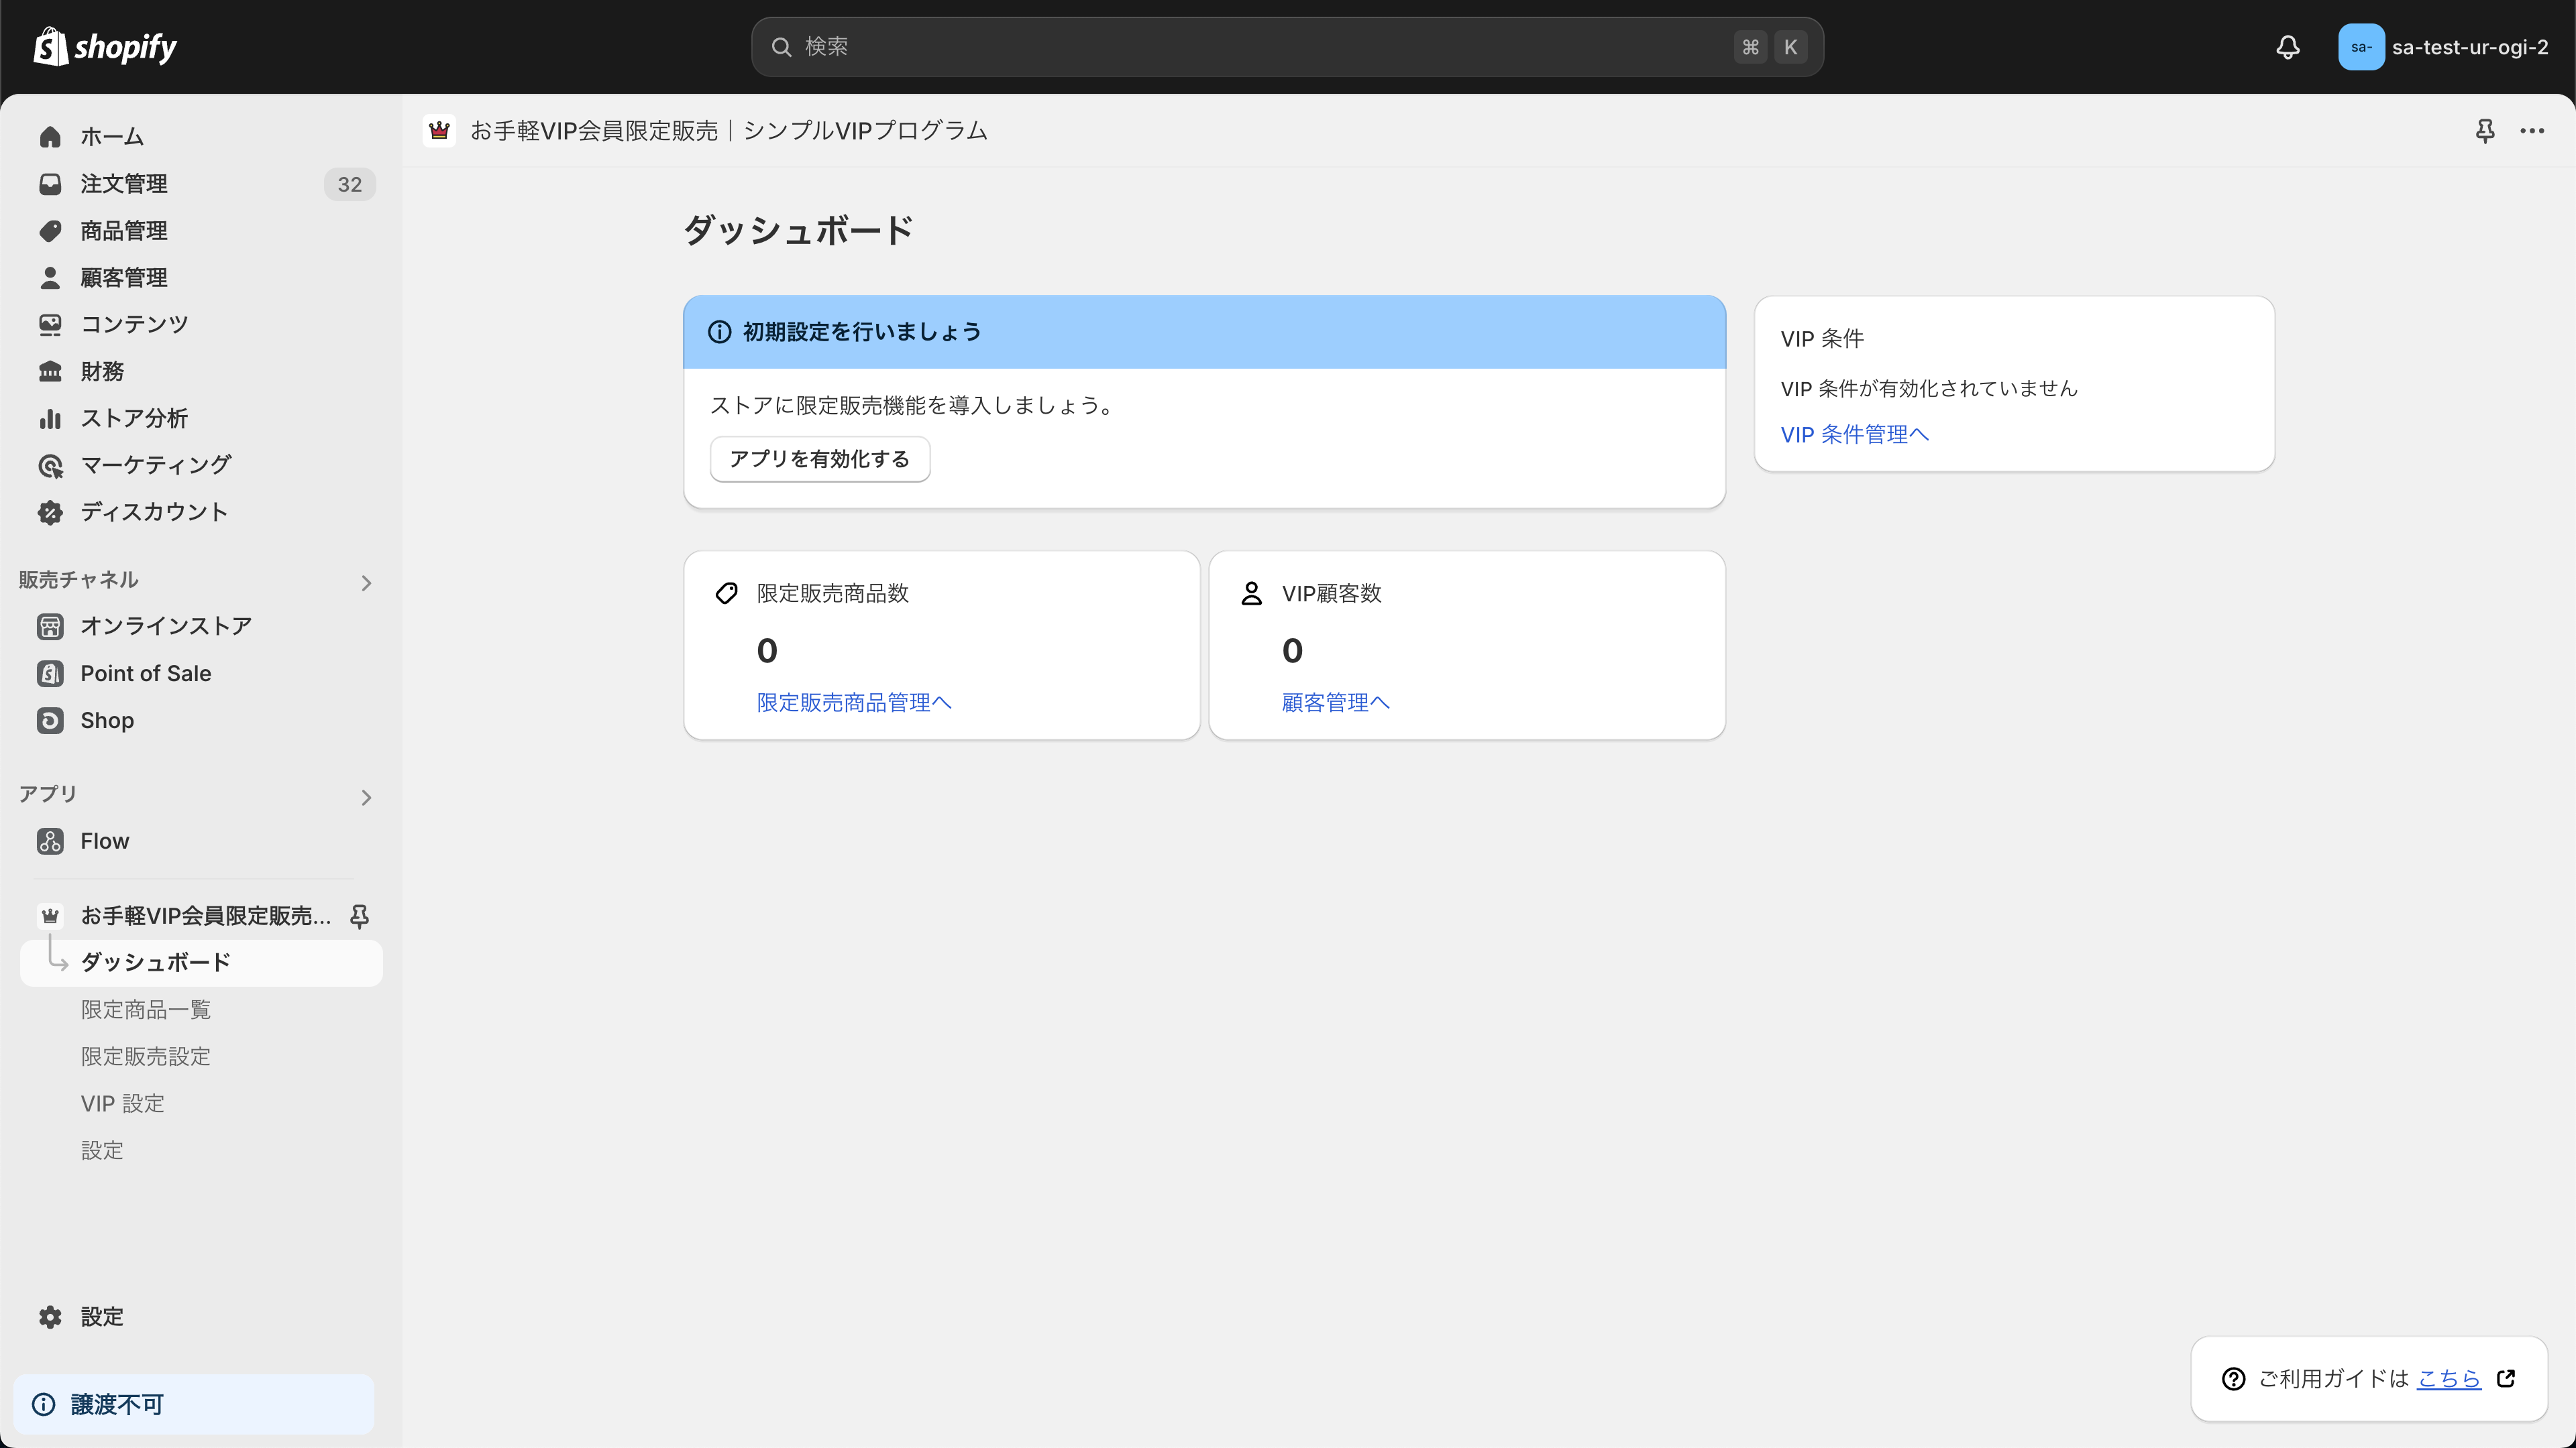Unpin the app via header pin icon

coord(2485,131)
